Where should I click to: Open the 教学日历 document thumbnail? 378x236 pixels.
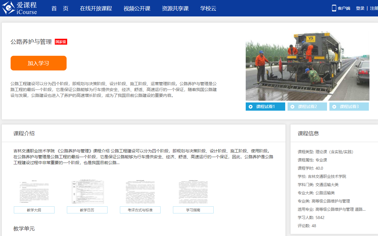point(87,192)
